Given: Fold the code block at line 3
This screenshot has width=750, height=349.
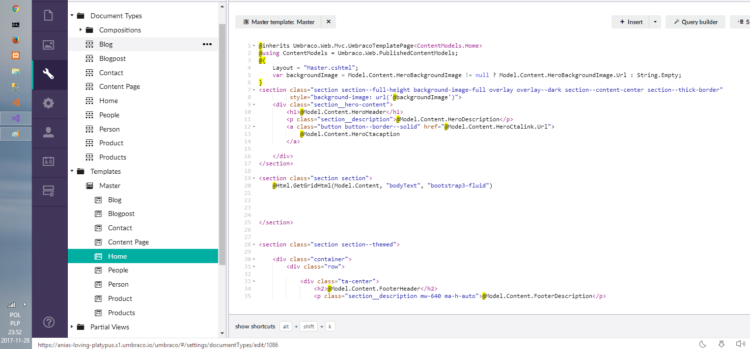Looking at the screenshot, I should [254, 60].
